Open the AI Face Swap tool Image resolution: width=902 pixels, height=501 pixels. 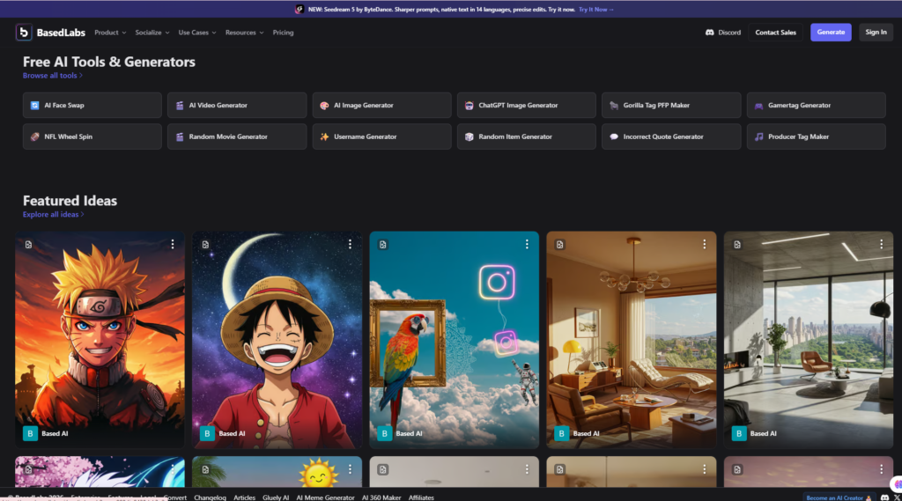(92, 106)
